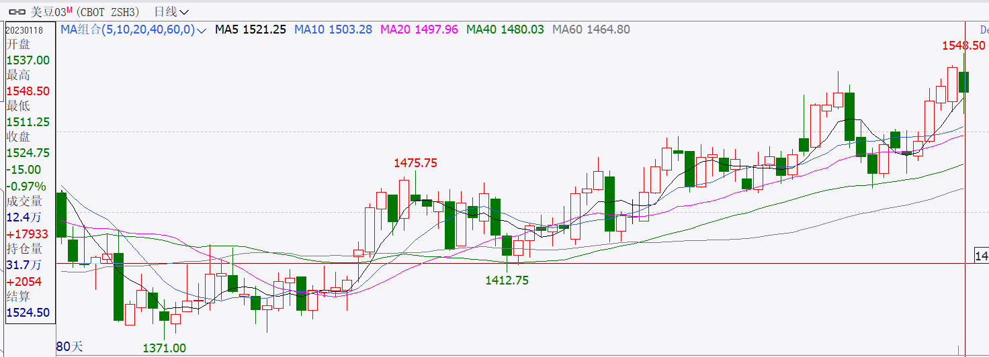Image resolution: width=989 pixels, height=357 pixels.
Task: Open the 日线 period dropdown
Action: 171,12
